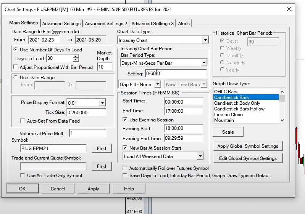Toggle Use Evening Session checkbox

[x=125, y=120]
